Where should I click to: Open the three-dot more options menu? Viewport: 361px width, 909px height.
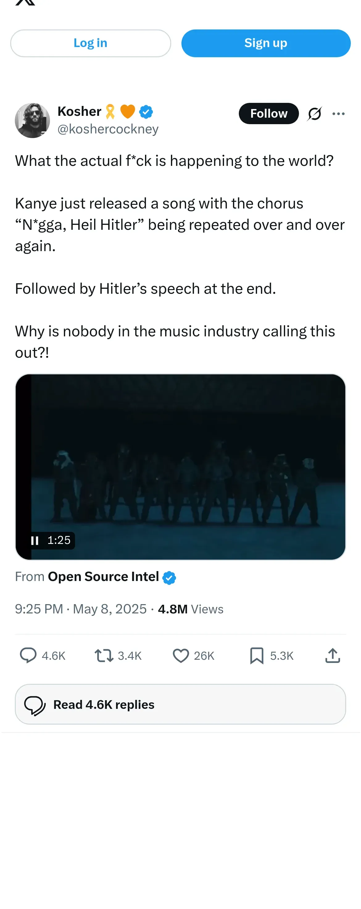pyautogui.click(x=338, y=114)
